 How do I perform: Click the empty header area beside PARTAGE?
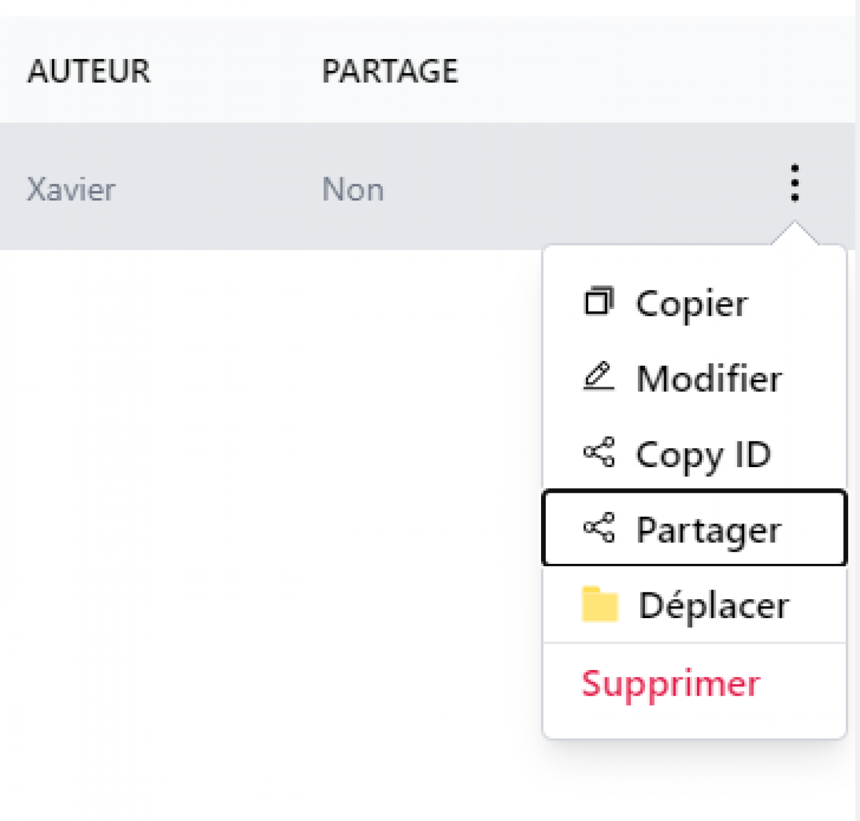point(657,70)
